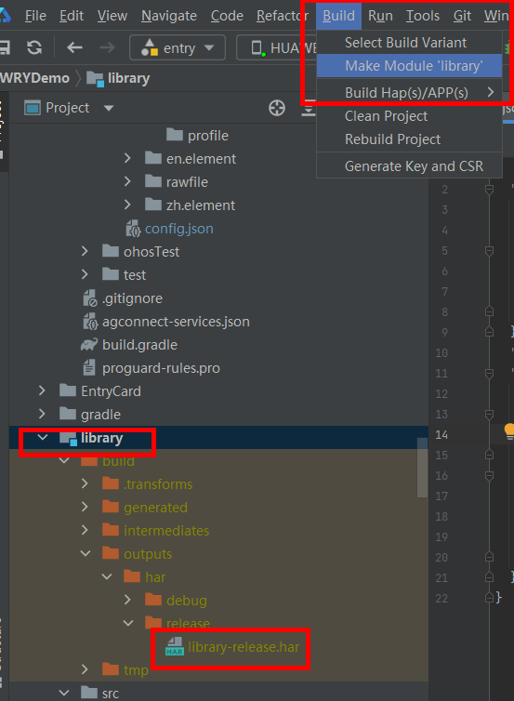Toggle code fold marker at line 16
This screenshot has height=701, width=514.
tap(489, 476)
